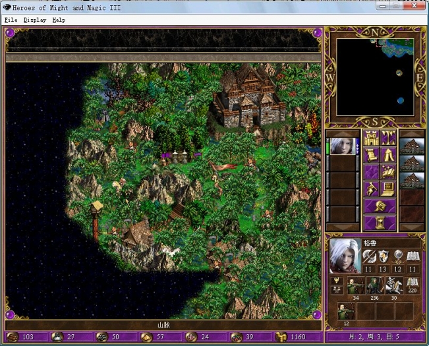
Task: Select the topmost town in the town list
Action: [x=412, y=146]
